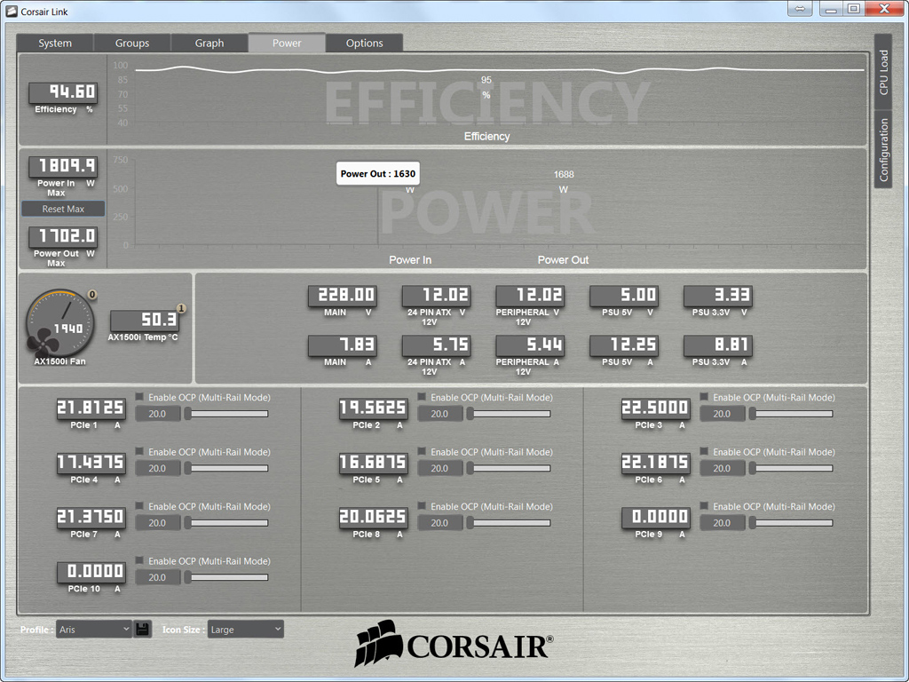909x682 pixels.
Task: Enable OCP checkbox for PCIe 3
Action: [704, 397]
